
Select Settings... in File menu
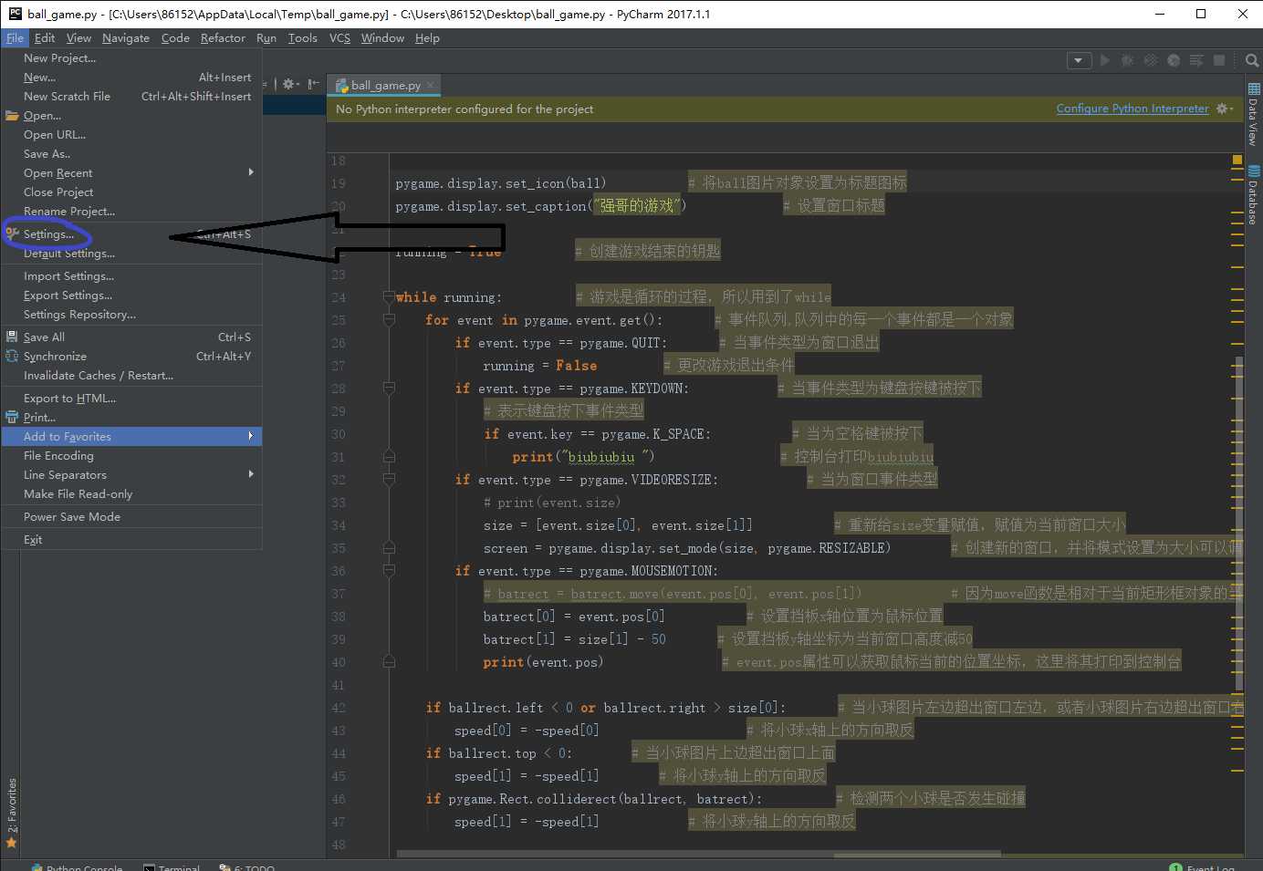point(131,234)
